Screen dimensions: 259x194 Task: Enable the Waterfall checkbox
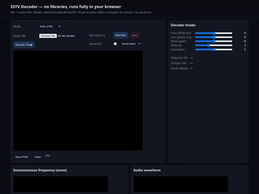(115, 44)
